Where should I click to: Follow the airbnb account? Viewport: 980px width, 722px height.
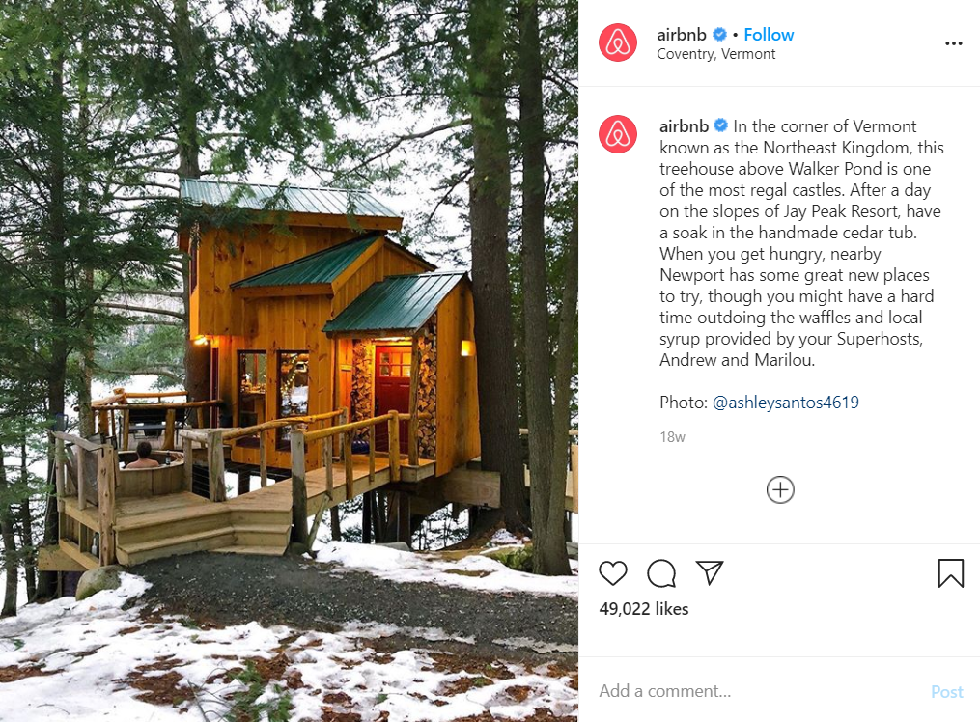click(x=769, y=35)
